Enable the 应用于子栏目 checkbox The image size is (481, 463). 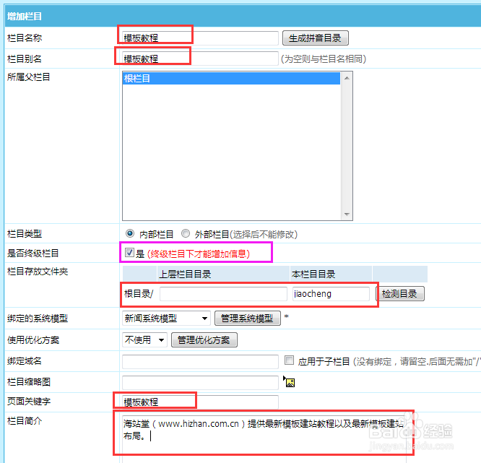(289, 360)
